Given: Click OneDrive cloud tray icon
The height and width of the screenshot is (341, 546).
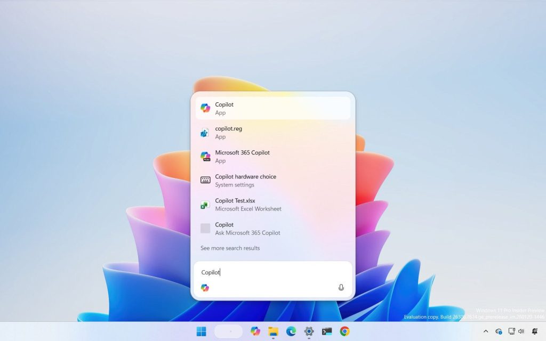Looking at the screenshot, I should click(499, 331).
